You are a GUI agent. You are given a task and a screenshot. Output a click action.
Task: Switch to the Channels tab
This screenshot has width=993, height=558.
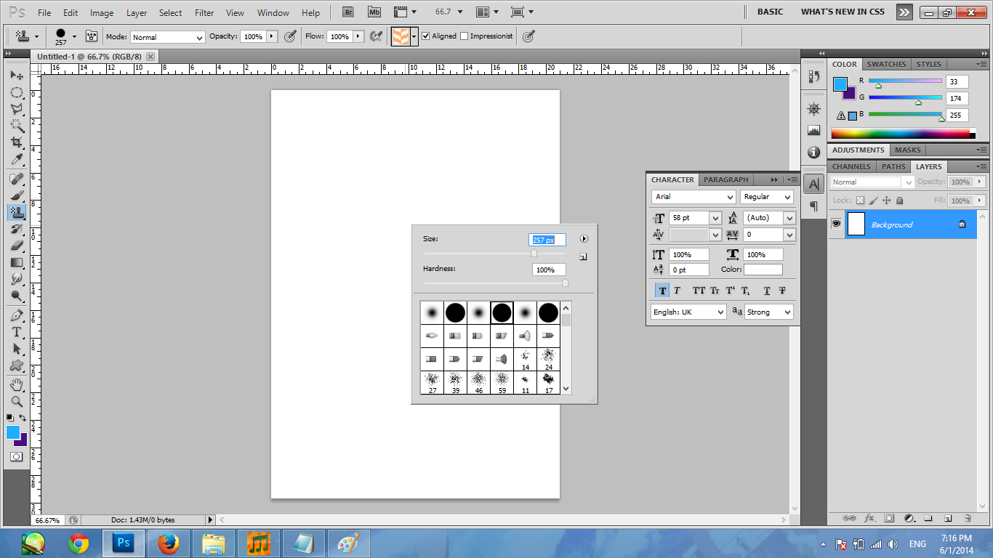(851, 166)
